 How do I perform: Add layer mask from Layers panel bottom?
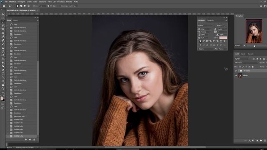[x=253, y=141]
